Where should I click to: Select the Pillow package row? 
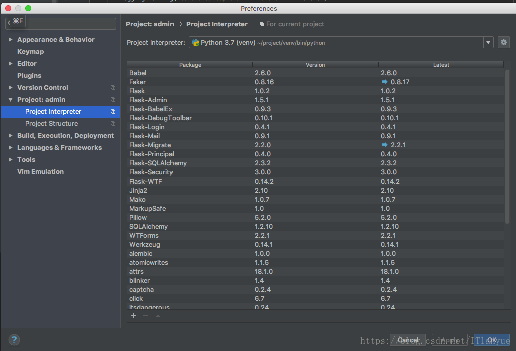click(315, 218)
